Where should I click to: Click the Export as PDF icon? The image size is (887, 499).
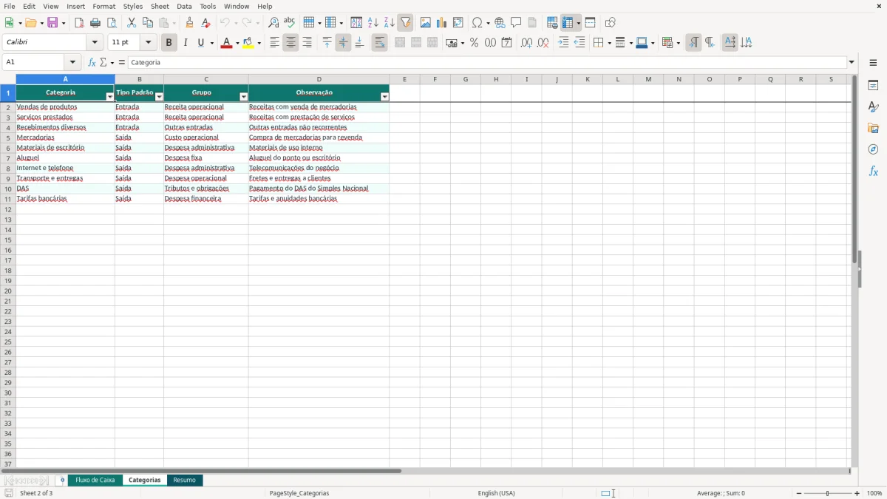pos(79,23)
